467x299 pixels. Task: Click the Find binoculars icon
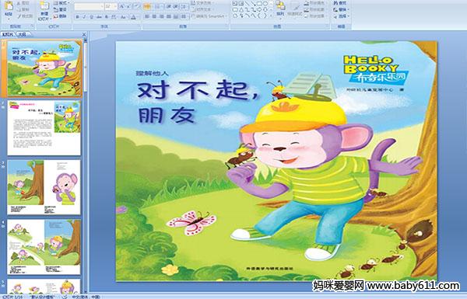coord(340,3)
